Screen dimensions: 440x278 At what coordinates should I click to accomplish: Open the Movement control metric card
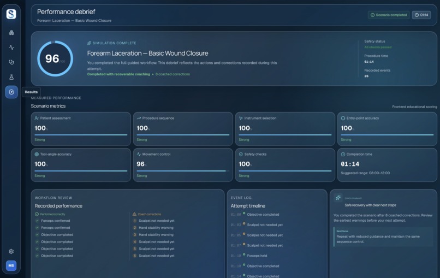[x=183, y=165]
